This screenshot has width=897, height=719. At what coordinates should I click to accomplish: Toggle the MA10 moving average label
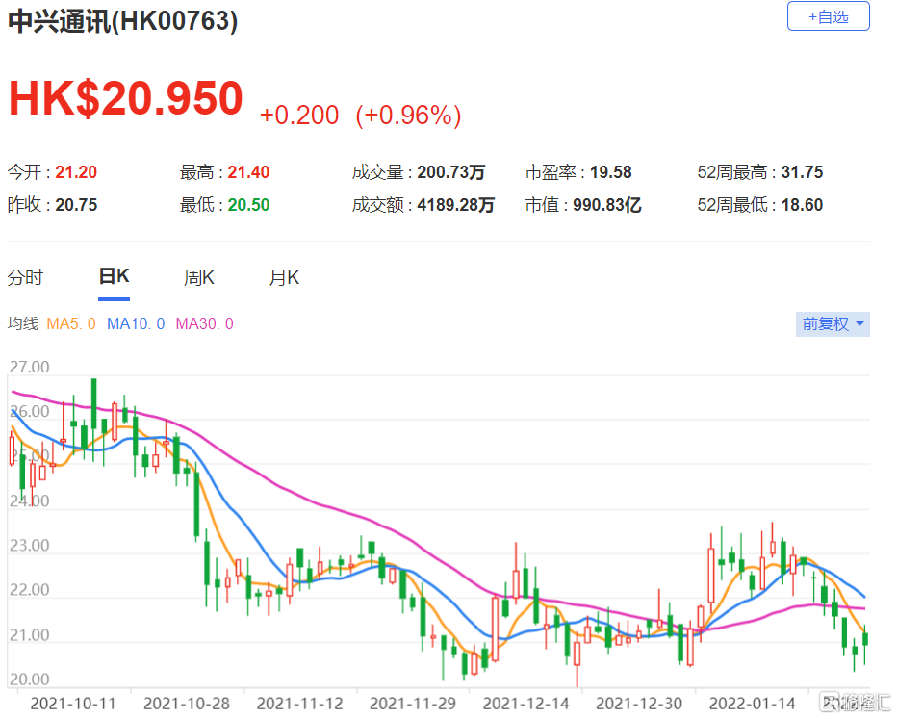click(136, 324)
